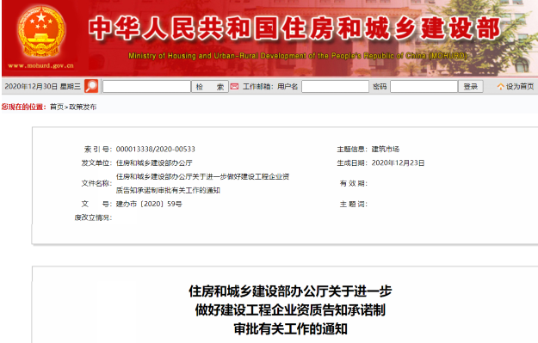Click the 建筑市场 topic info value
This screenshot has height=343, width=538.
[x=386, y=149]
